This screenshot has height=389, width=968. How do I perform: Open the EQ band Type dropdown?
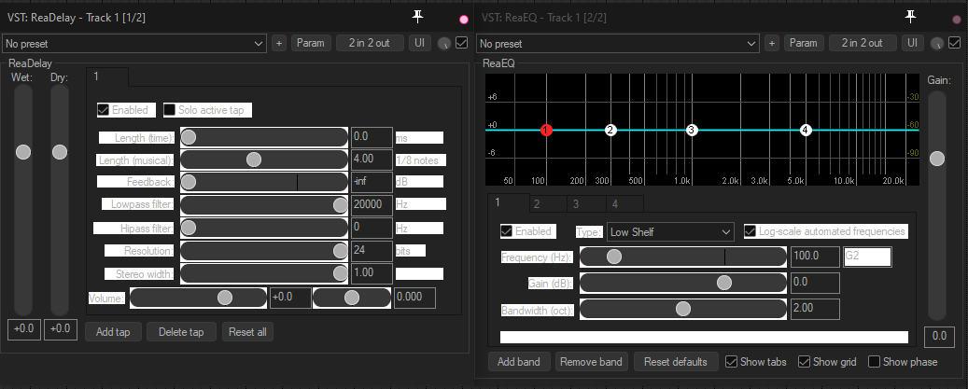click(x=670, y=231)
